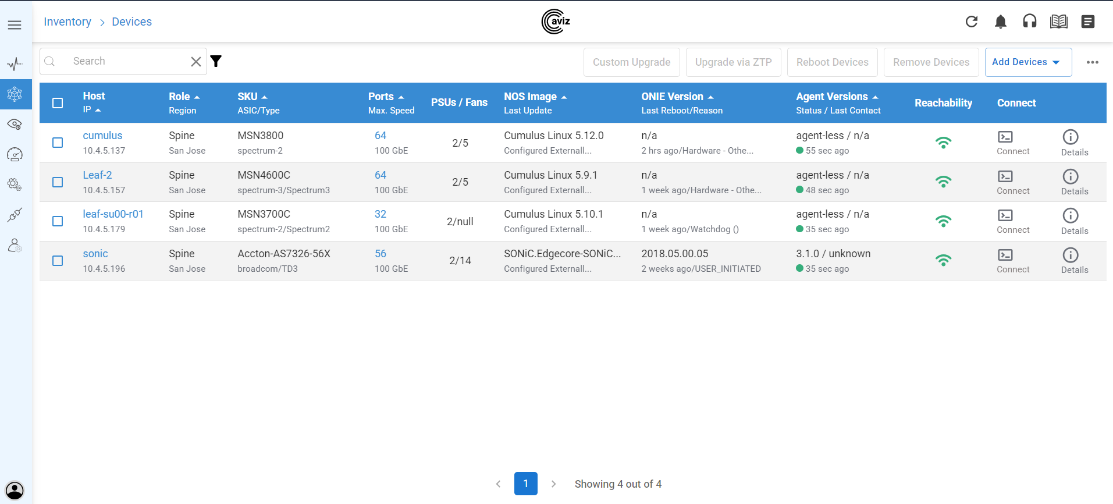This screenshot has width=1113, height=504.
Task: Open the Add Devices dropdown
Action: (1028, 62)
